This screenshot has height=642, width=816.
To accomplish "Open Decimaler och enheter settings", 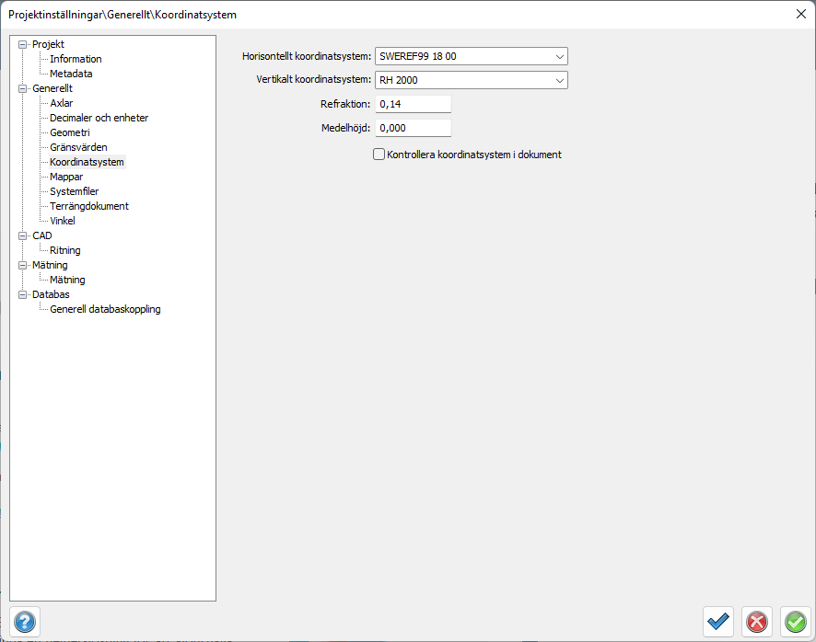I will click(99, 118).
